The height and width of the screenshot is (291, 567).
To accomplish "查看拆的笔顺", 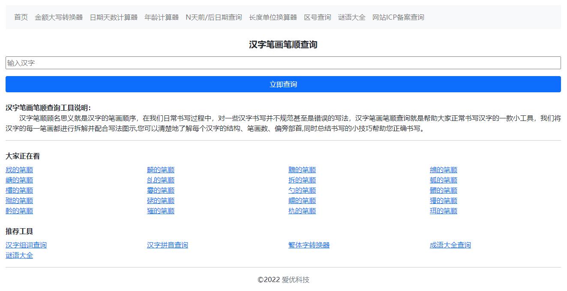I will coord(302,180).
